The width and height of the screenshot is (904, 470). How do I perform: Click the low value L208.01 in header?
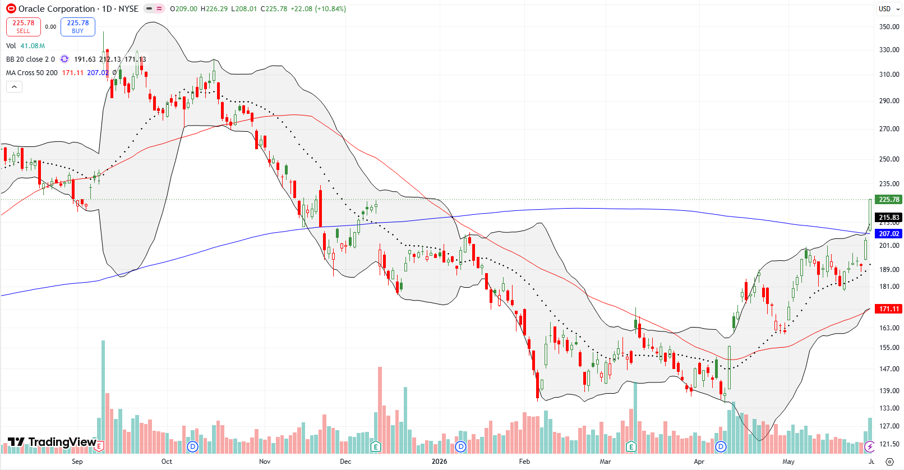coord(245,9)
